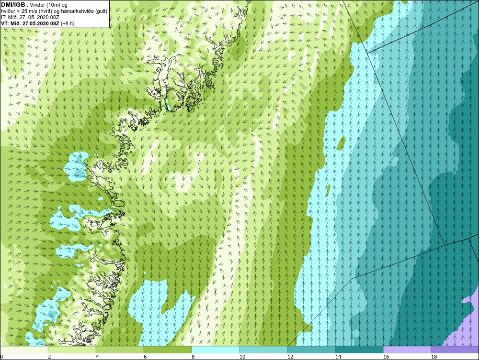479x360 pixels.
Task: Click the 'IT: Mið. 27. 05. 2020 00Z' line
Action: tap(30, 17)
